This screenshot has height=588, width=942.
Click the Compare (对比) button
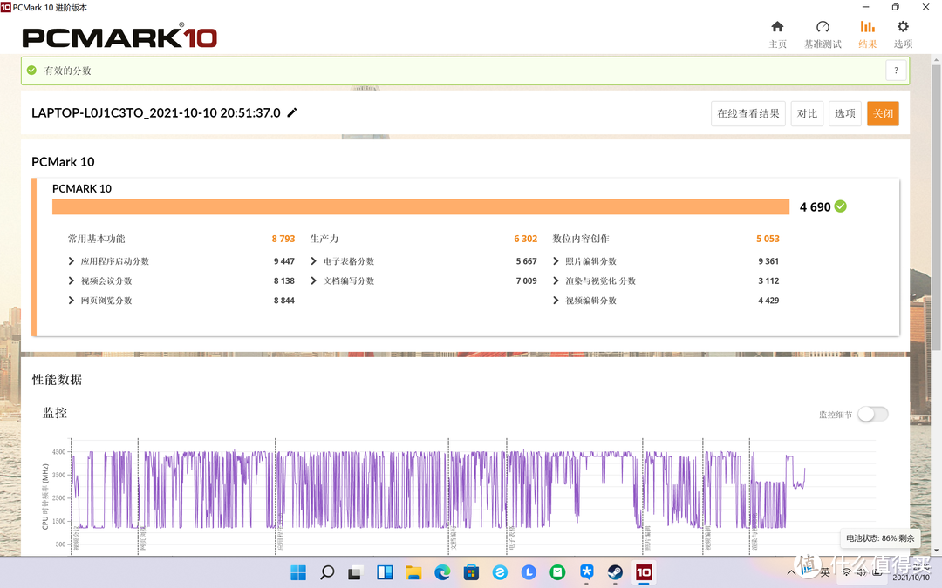click(807, 113)
